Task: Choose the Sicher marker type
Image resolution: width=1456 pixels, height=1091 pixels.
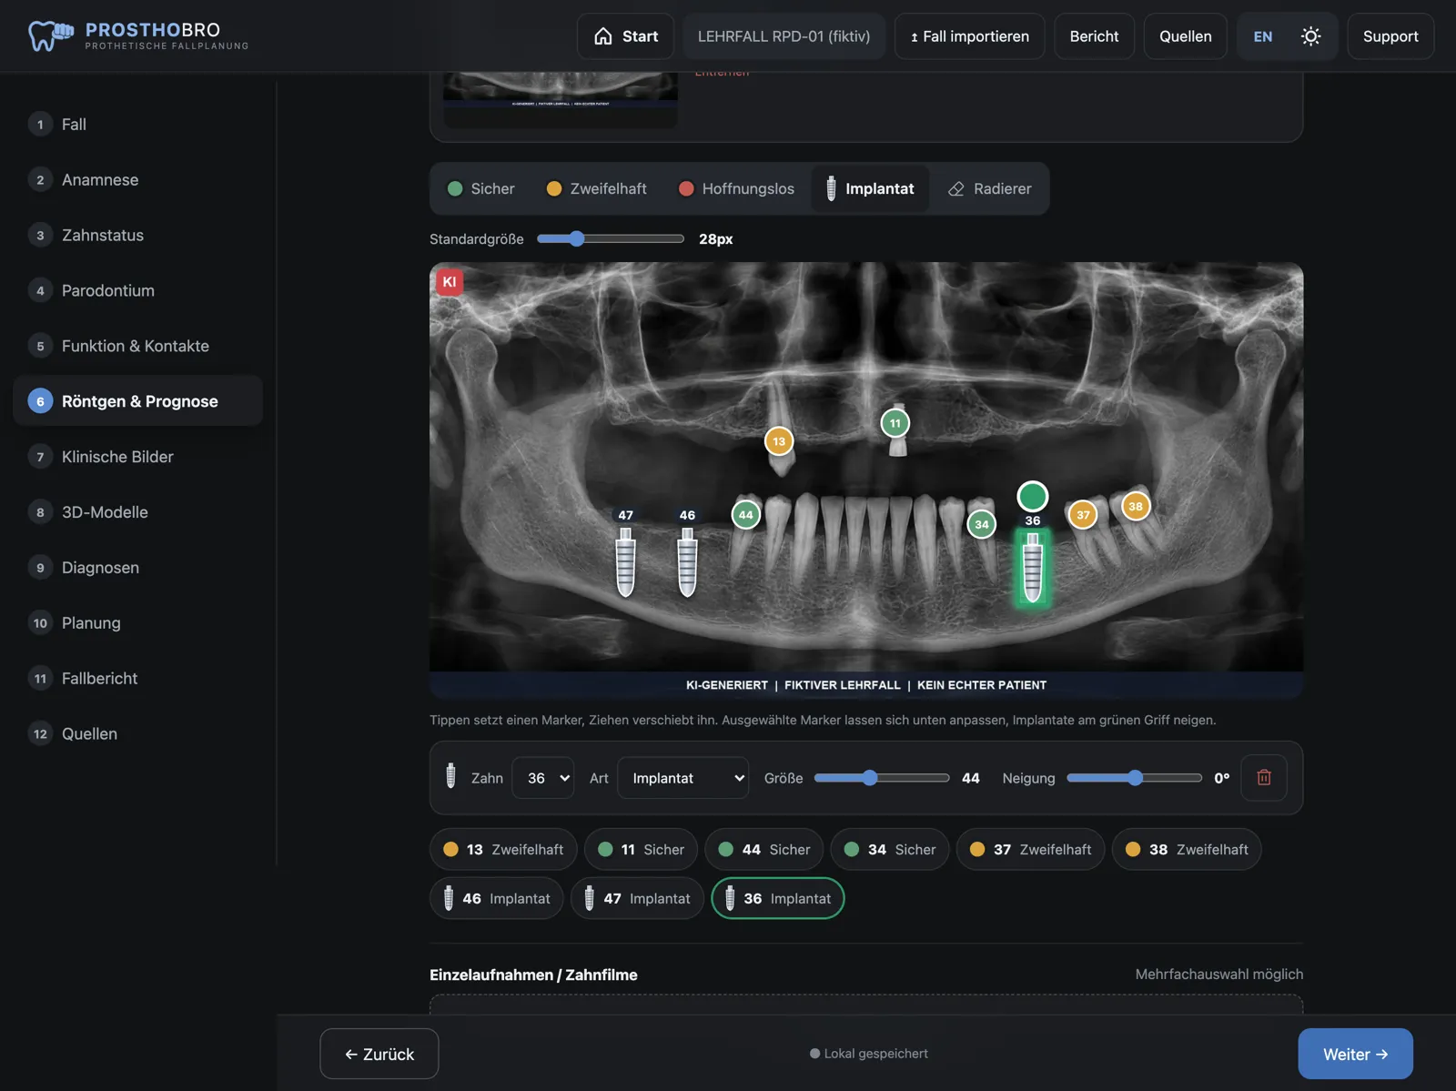Action: (480, 188)
